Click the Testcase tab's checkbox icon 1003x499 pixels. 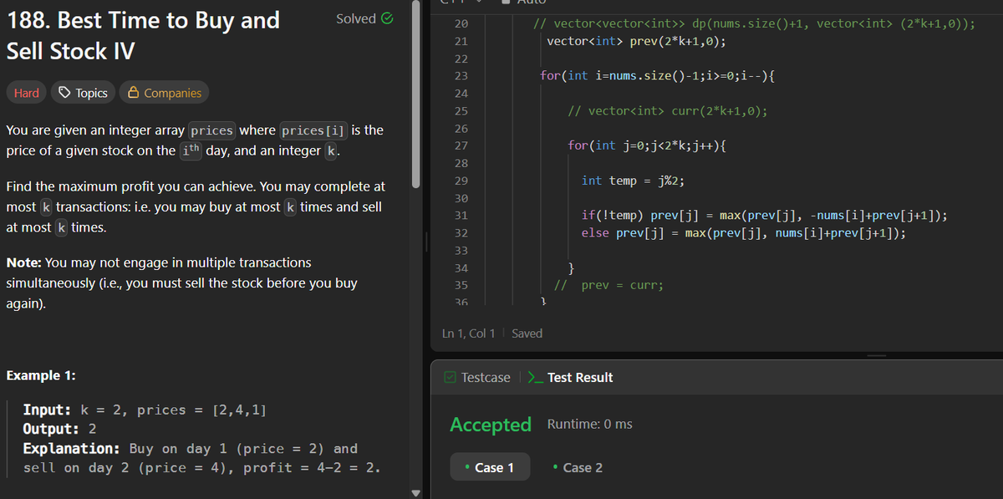450,378
